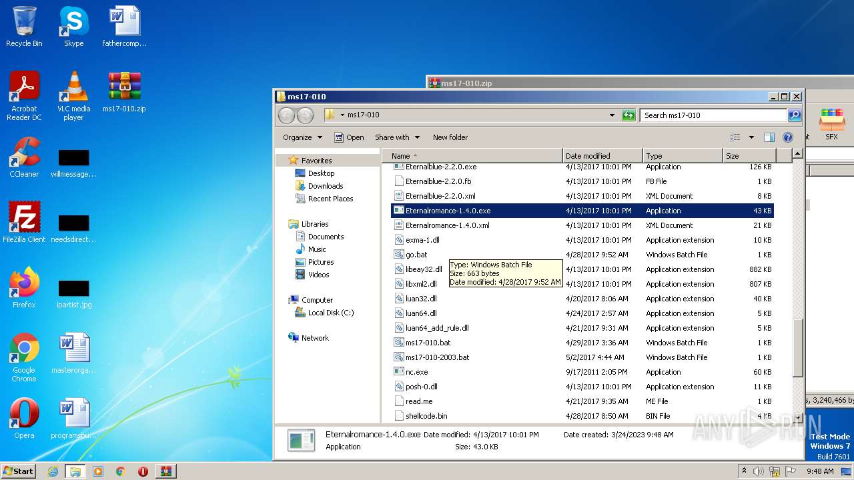Open the Documents library

tap(326, 237)
